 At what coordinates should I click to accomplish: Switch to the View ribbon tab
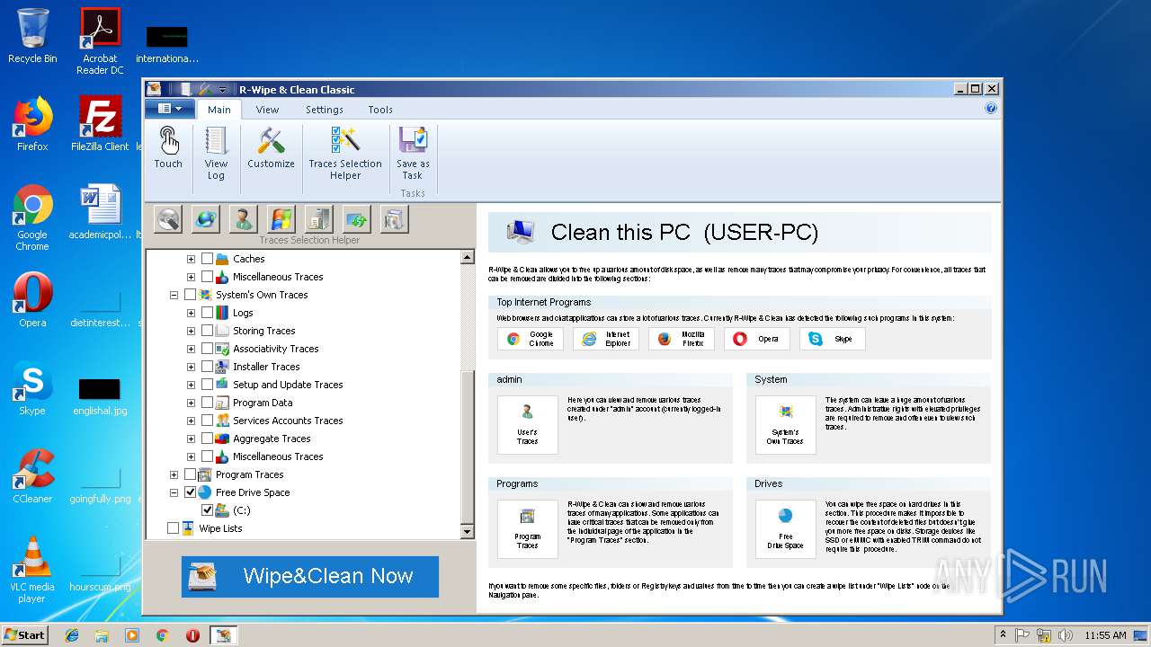coord(267,110)
